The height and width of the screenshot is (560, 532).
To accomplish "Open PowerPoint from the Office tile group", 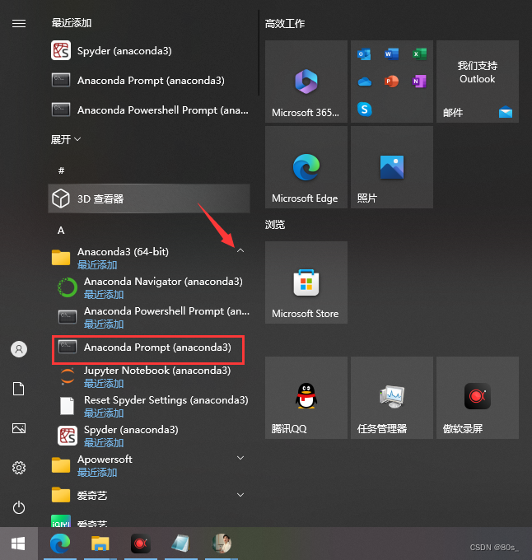I will coord(392,82).
